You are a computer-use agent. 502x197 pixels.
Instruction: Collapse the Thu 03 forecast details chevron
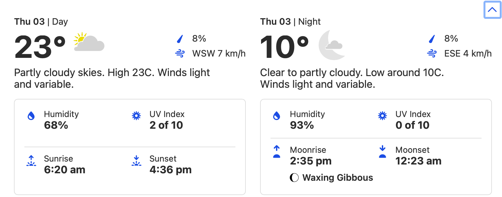pyautogui.click(x=492, y=10)
